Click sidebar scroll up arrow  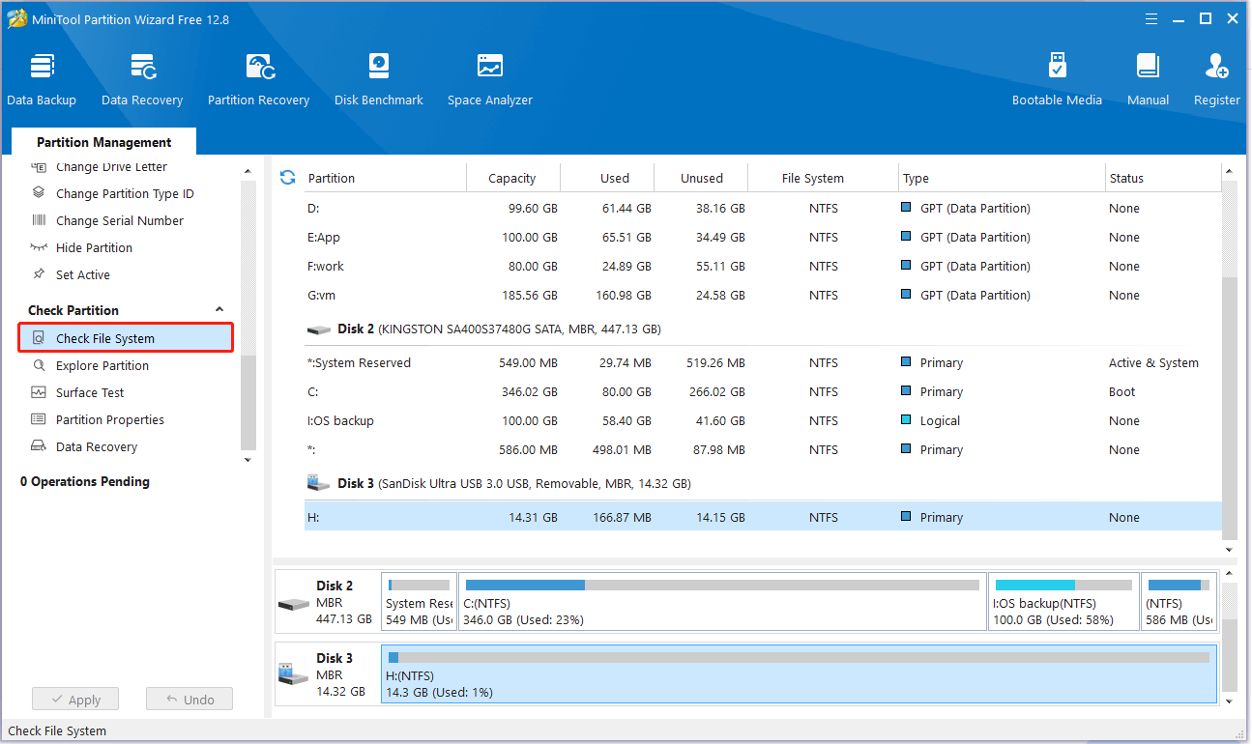[248, 172]
